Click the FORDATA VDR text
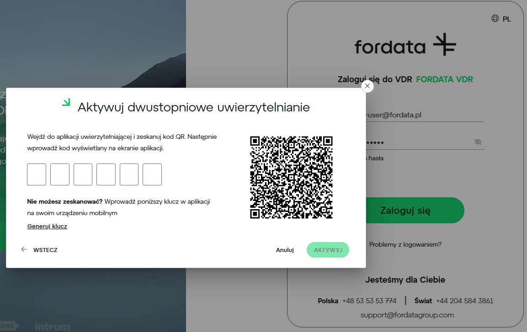 pyautogui.click(x=444, y=79)
